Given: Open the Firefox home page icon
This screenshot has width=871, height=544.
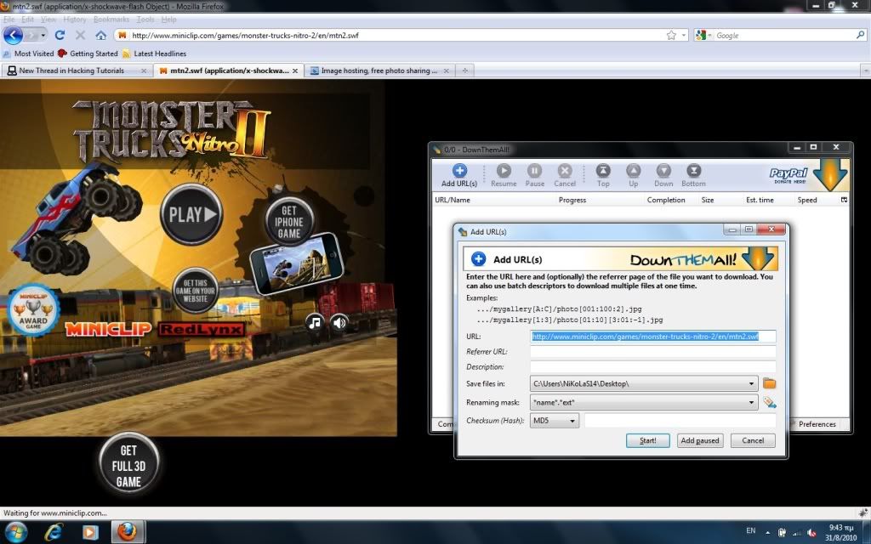Looking at the screenshot, I should [100, 35].
